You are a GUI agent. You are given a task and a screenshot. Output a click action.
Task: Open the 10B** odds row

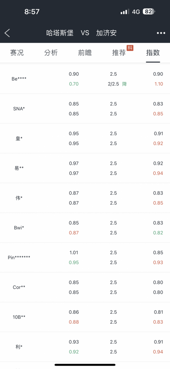click(x=85, y=317)
